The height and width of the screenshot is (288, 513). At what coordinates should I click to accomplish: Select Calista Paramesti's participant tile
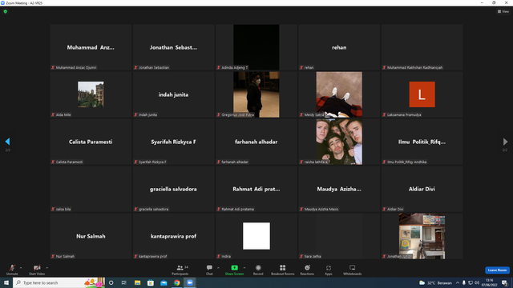(91, 142)
